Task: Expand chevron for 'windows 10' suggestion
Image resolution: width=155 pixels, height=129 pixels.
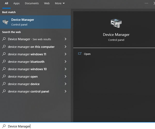Action: coord(65,69)
